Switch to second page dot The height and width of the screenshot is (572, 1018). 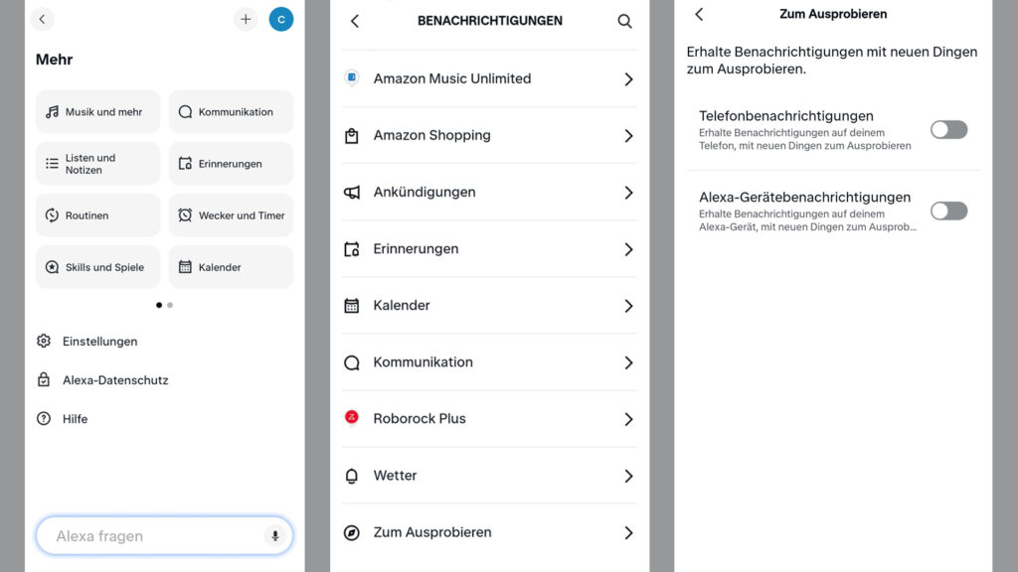tap(170, 305)
